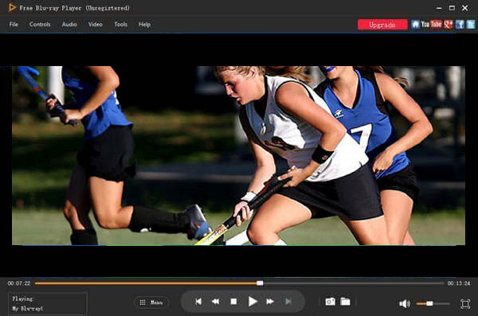Click the total duration 00:13:24
Viewport: 478px width, 316px height.
click(x=459, y=283)
